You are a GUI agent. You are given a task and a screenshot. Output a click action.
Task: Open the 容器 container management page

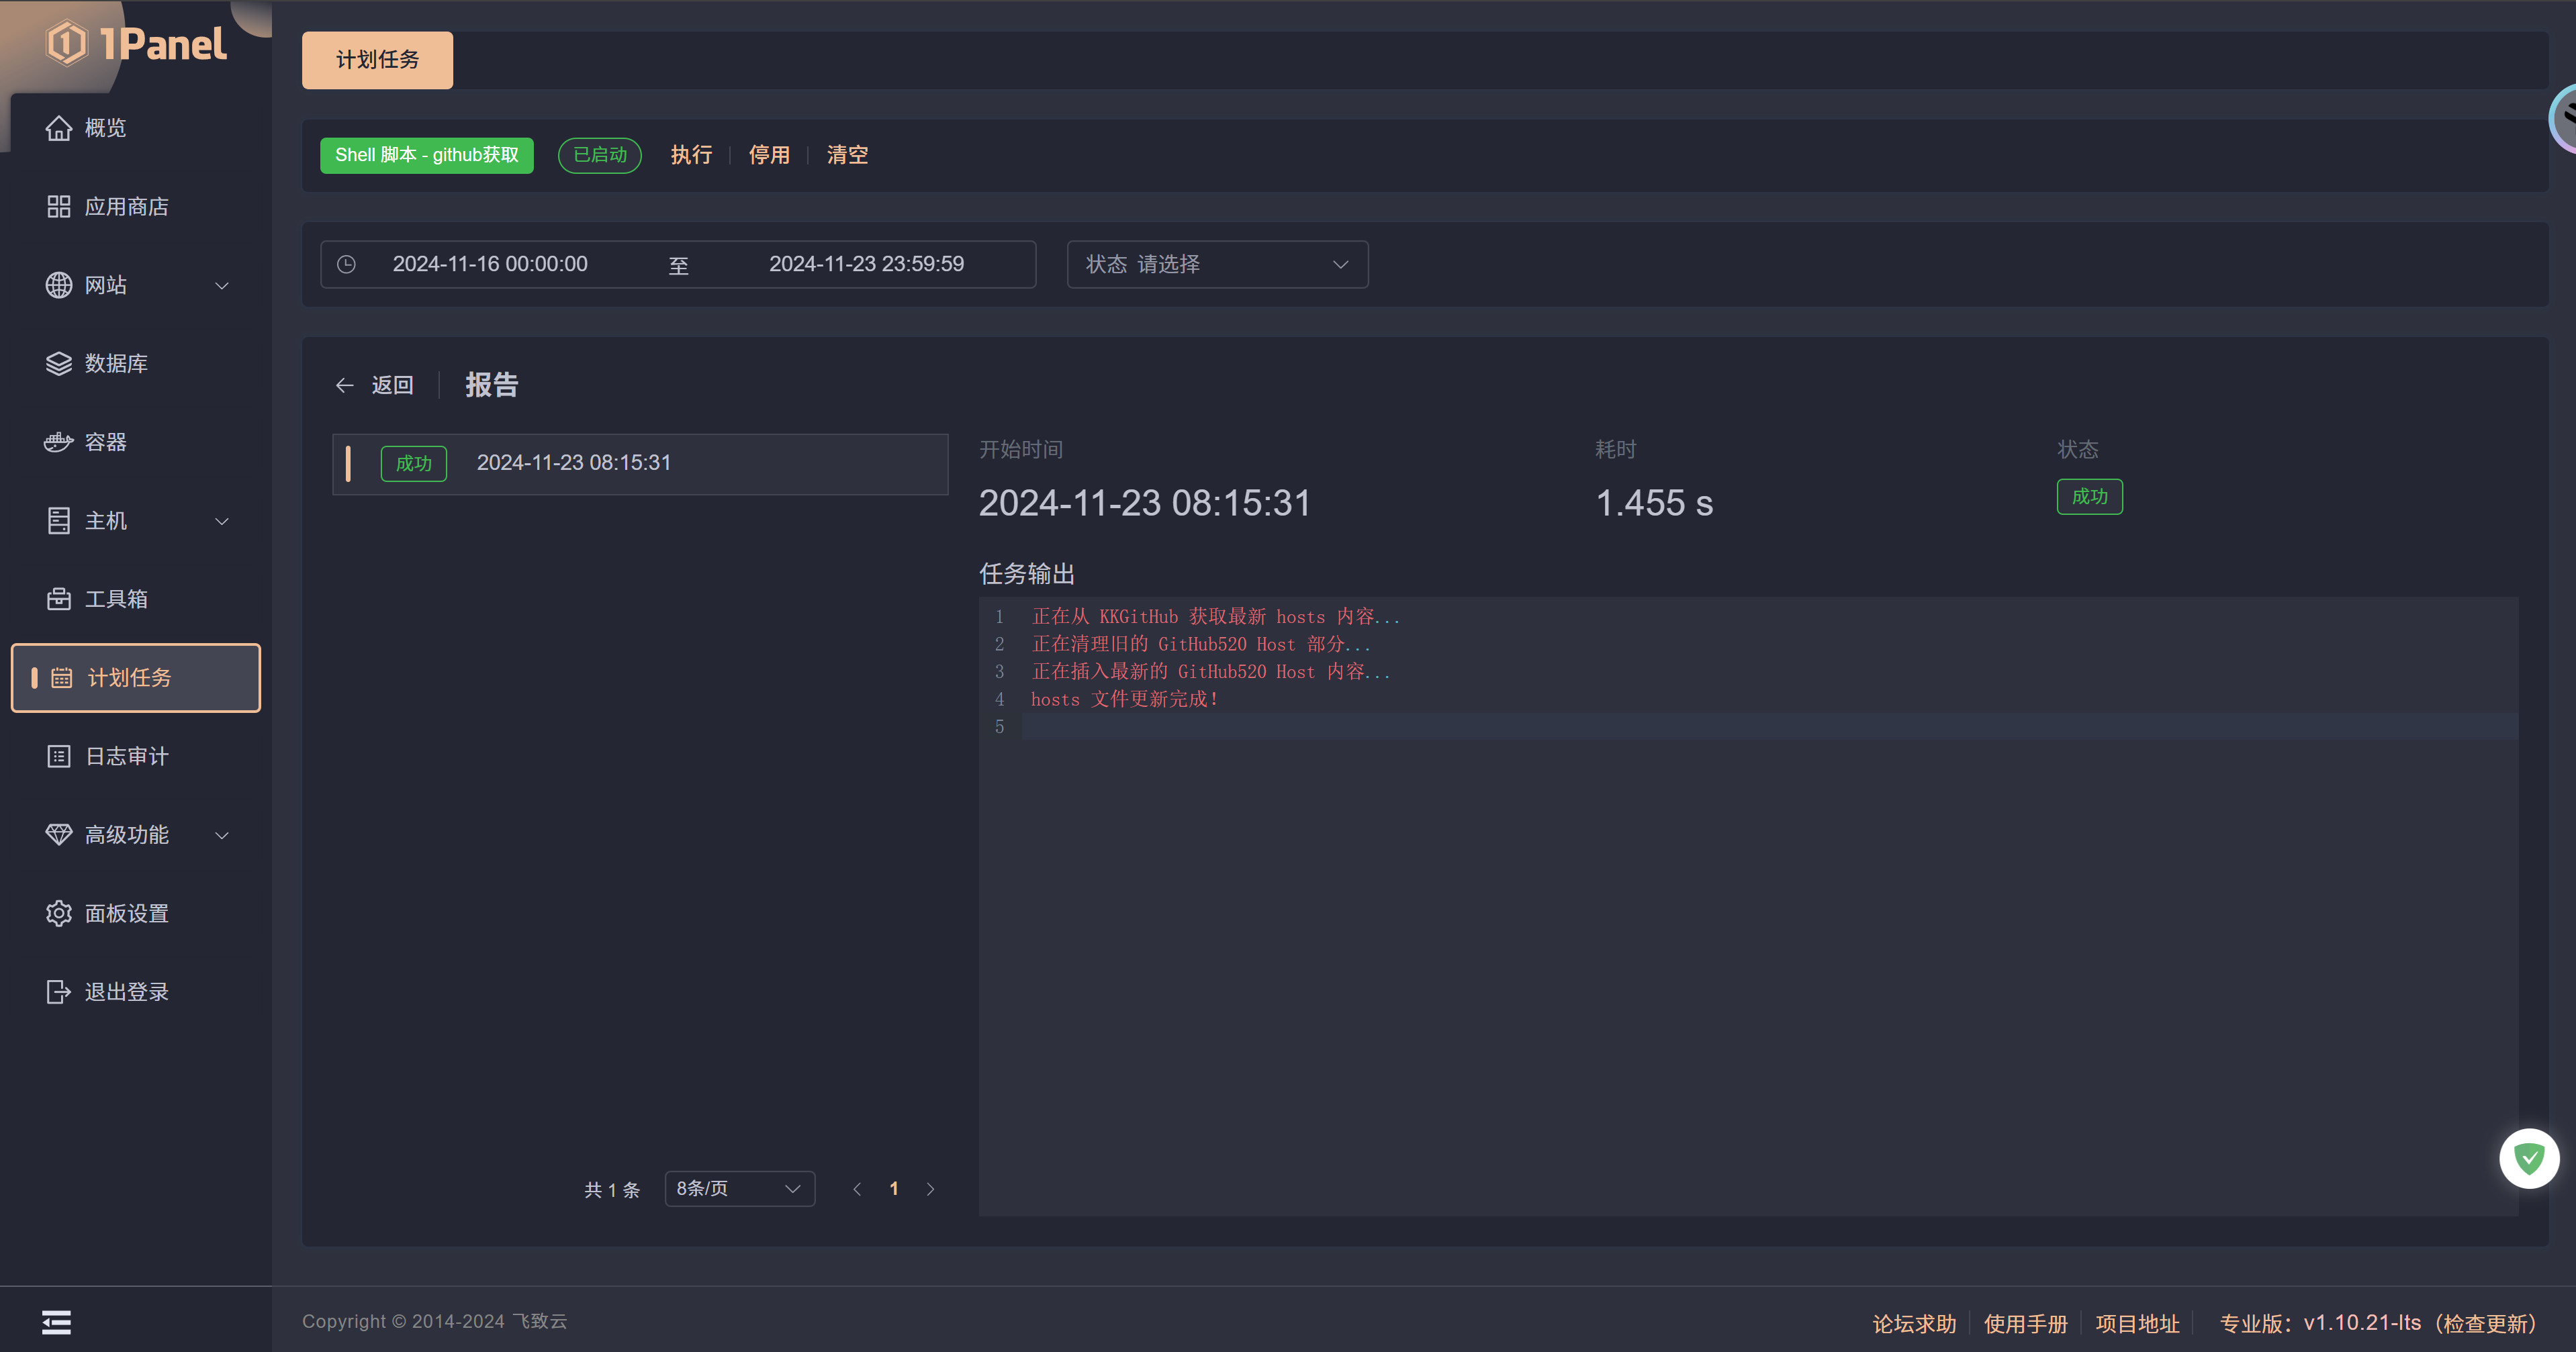(x=106, y=441)
